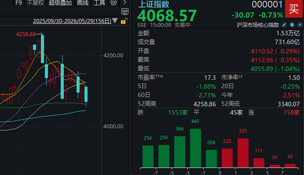Open the F9 deep data view
Screen dimensions: 304x175
pyautogui.click(x=18, y=3)
